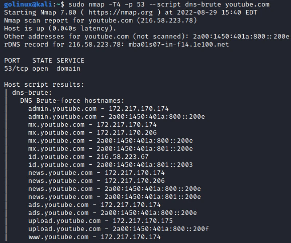Click the golinux@kali prompt text
This screenshot has height=243, width=291.
pyautogui.click(x=26, y=5)
